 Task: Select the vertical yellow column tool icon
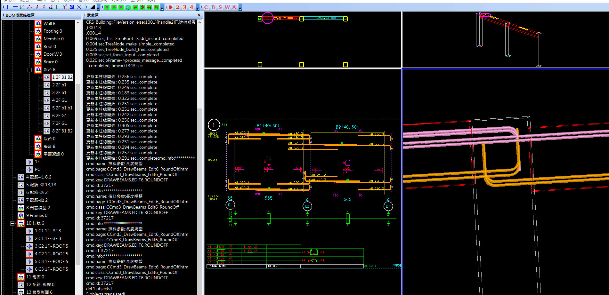click(8, 7)
